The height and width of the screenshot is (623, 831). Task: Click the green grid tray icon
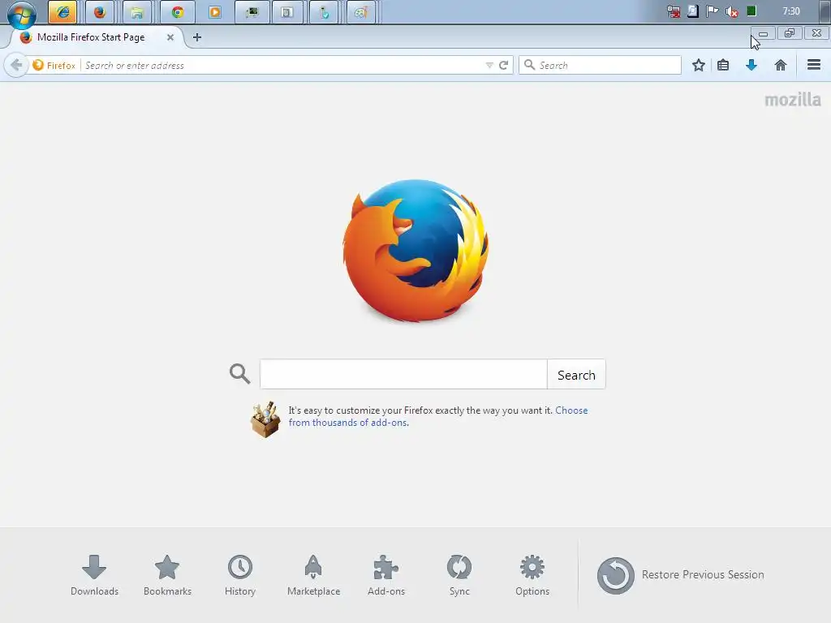coord(751,11)
